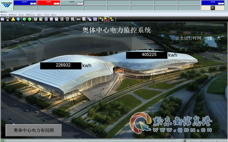Click the 405225 kwh energy reading box
This screenshot has width=228, height=142.
(147, 55)
